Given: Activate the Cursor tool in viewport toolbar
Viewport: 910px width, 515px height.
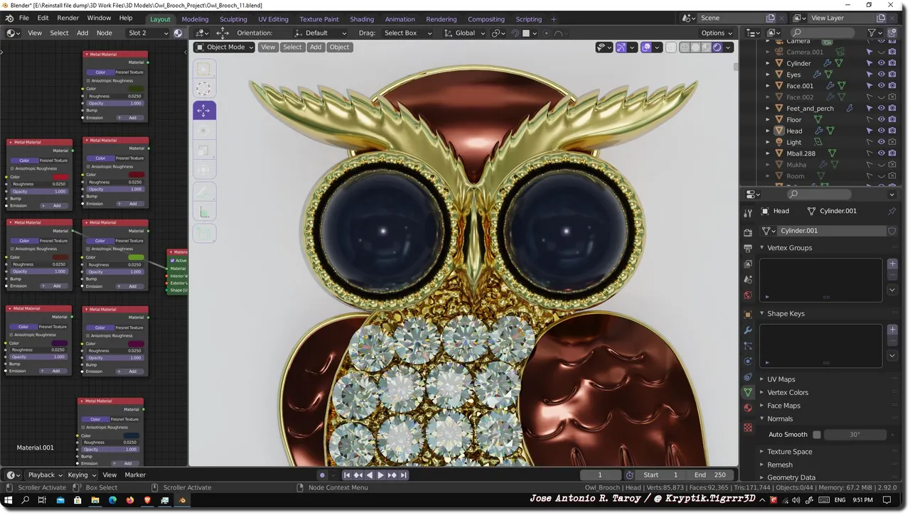Looking at the screenshot, I should (x=204, y=89).
